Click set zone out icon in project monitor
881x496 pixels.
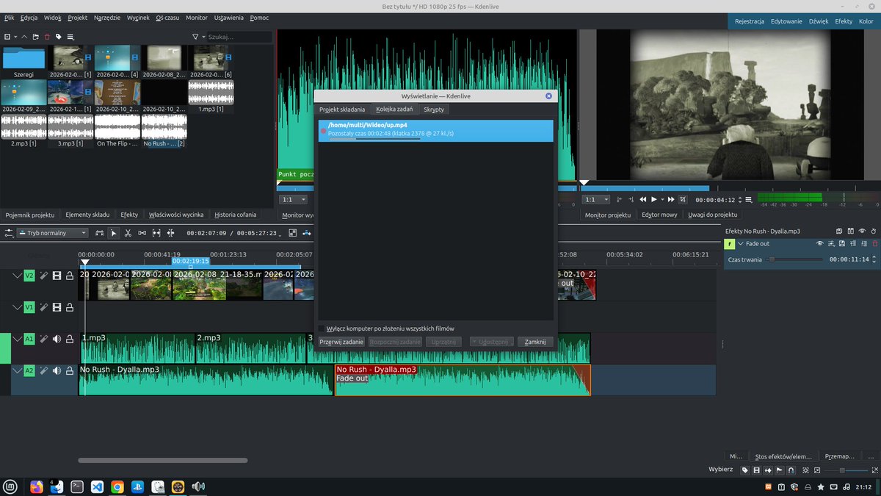[x=631, y=199]
